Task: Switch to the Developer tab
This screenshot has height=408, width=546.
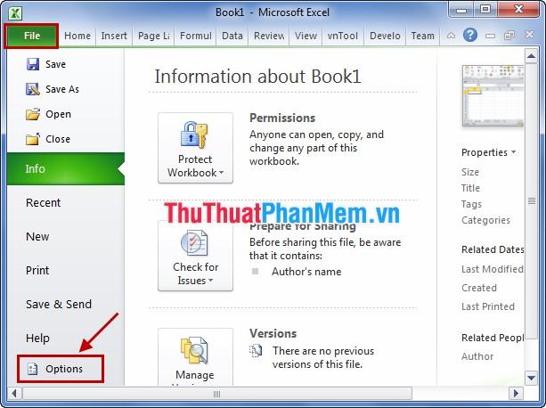Action: (385, 36)
